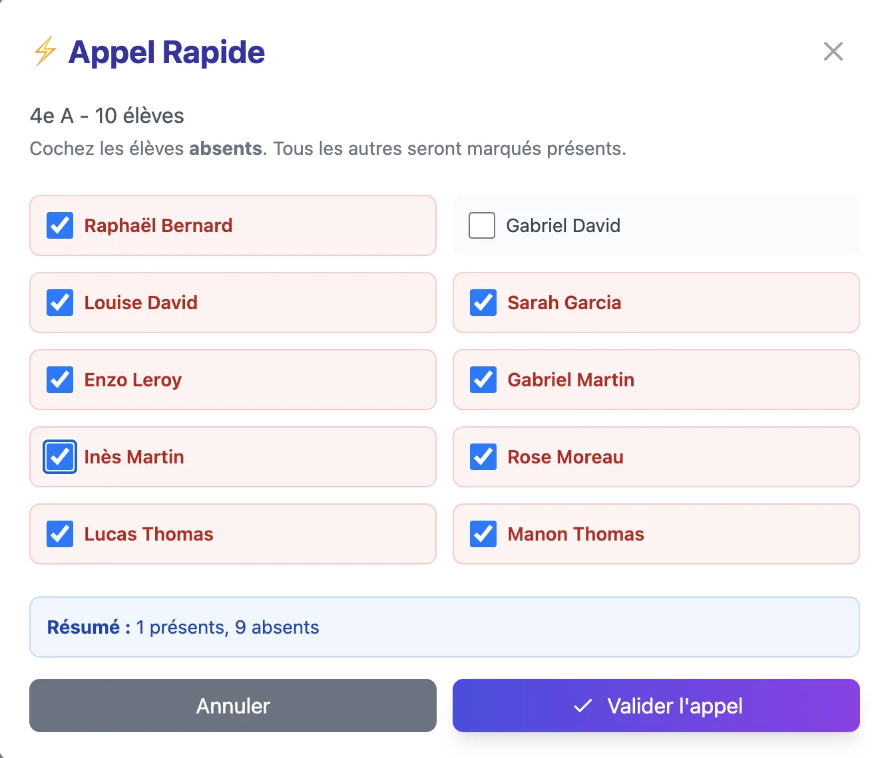Select the Rose Moreau name label
This screenshot has width=884, height=758.
tap(566, 457)
